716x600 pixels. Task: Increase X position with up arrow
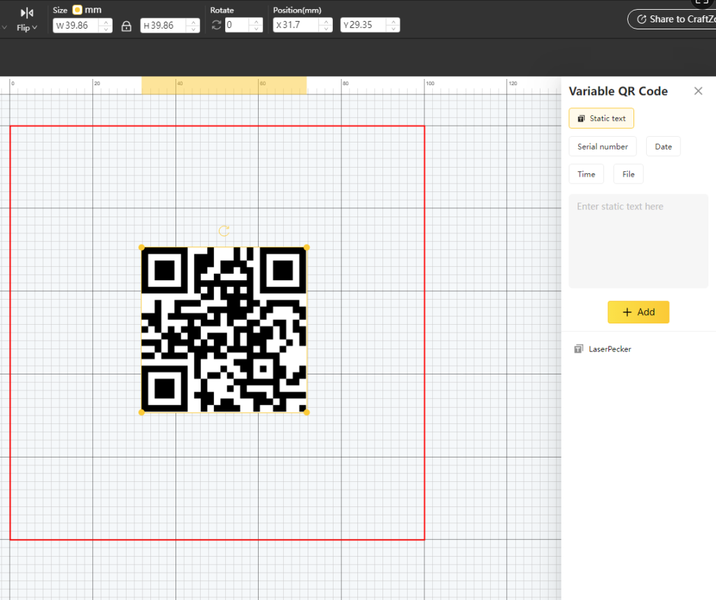[x=326, y=22]
